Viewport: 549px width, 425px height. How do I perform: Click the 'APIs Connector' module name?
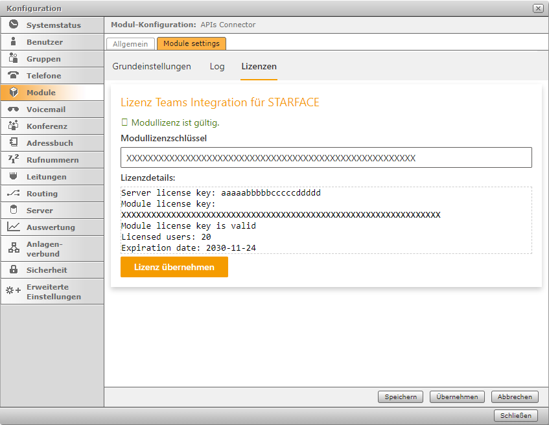(x=228, y=25)
